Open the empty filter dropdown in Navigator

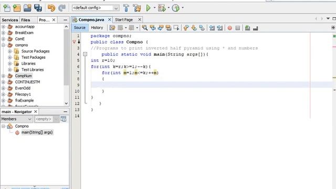pyautogui.click(x=47, y=119)
